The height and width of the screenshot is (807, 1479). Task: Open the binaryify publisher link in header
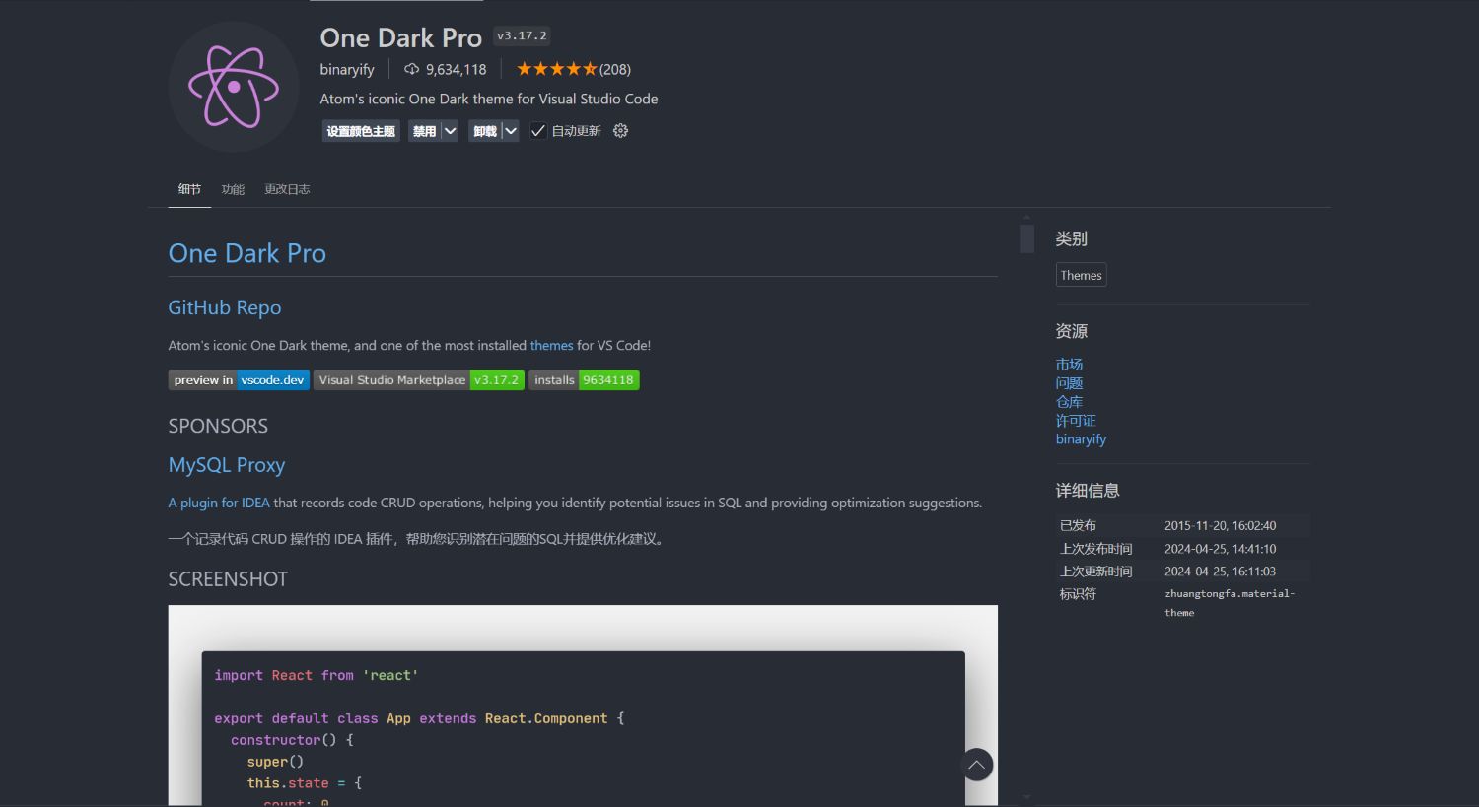347,69
